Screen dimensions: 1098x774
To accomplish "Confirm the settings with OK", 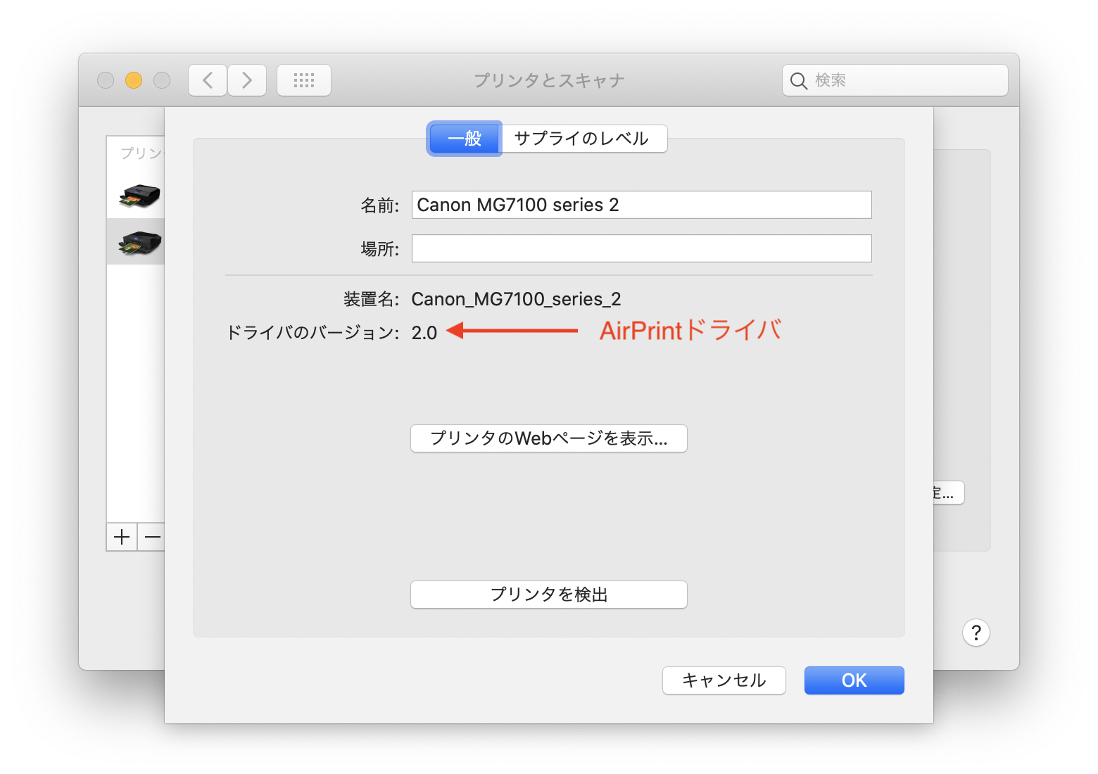I will pyautogui.click(x=854, y=680).
